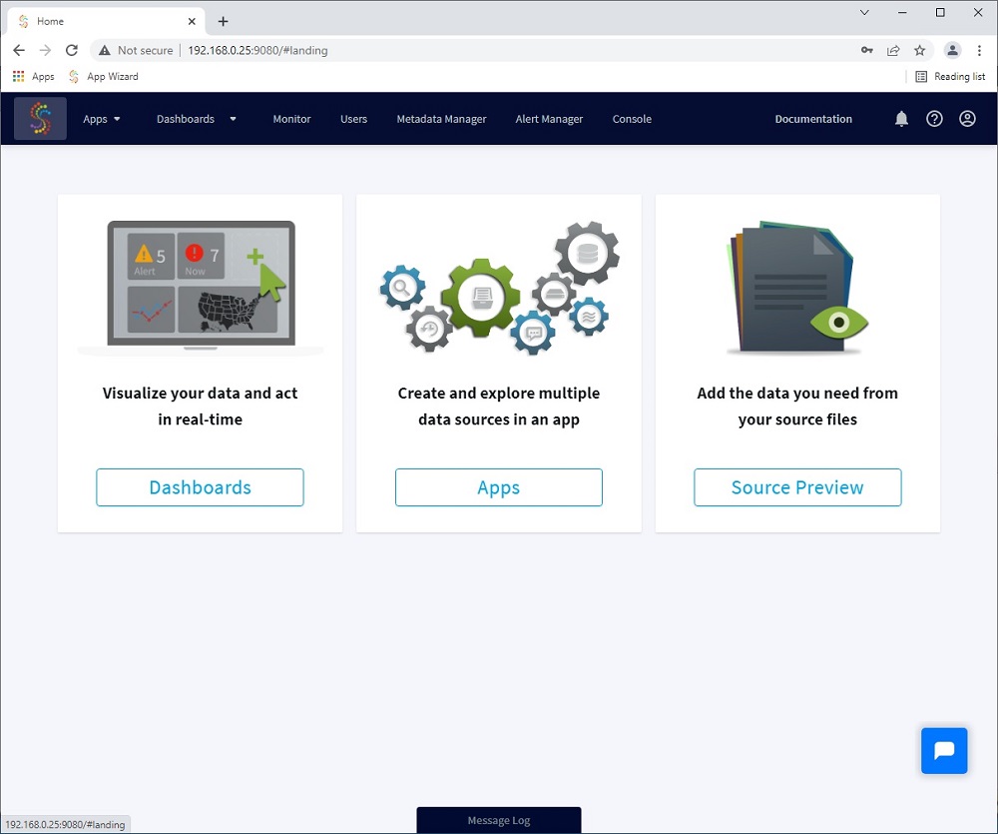Click the browser forward arrow

point(45,50)
